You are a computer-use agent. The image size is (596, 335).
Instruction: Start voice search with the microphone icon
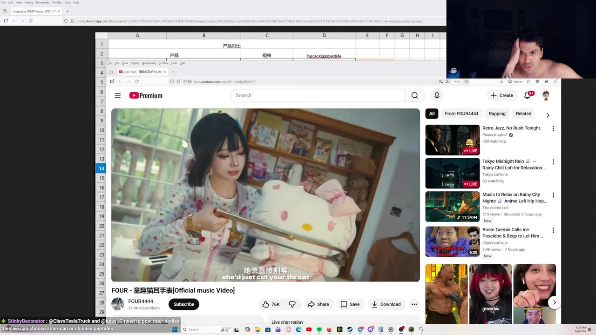[x=437, y=95]
